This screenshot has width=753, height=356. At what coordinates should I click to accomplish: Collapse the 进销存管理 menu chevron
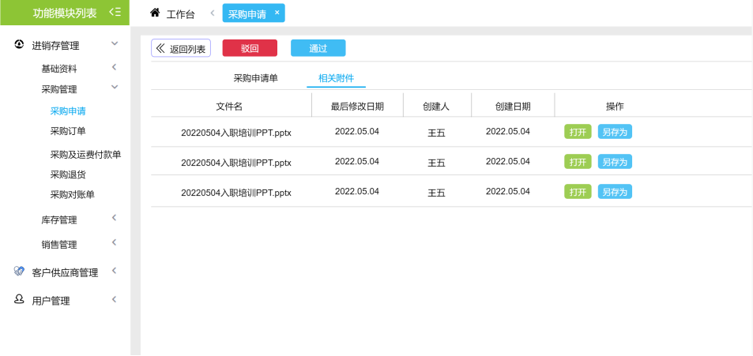pyautogui.click(x=115, y=44)
